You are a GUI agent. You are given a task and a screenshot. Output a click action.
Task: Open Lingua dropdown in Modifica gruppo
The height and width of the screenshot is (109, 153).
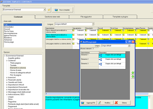[x=129, y=45]
